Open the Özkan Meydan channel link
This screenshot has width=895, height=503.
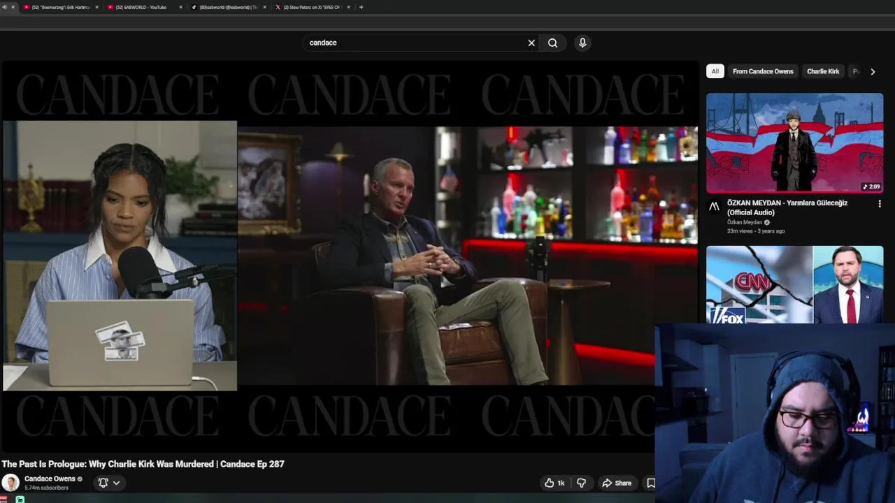(745, 222)
